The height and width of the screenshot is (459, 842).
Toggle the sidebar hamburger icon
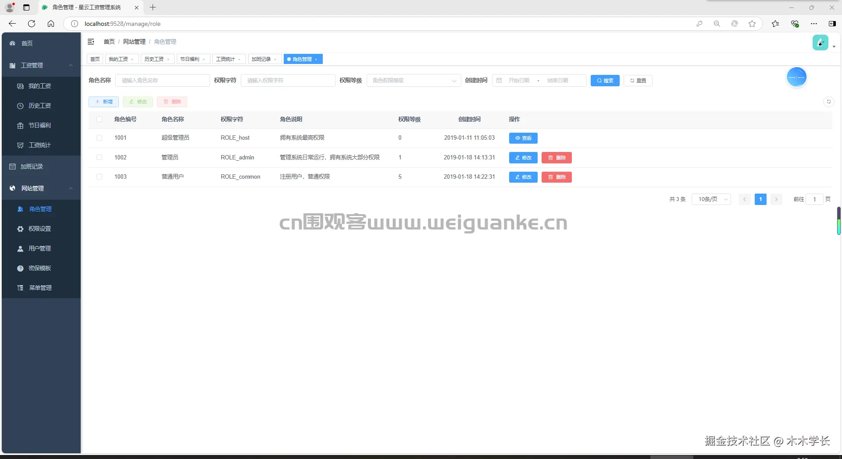(x=91, y=42)
